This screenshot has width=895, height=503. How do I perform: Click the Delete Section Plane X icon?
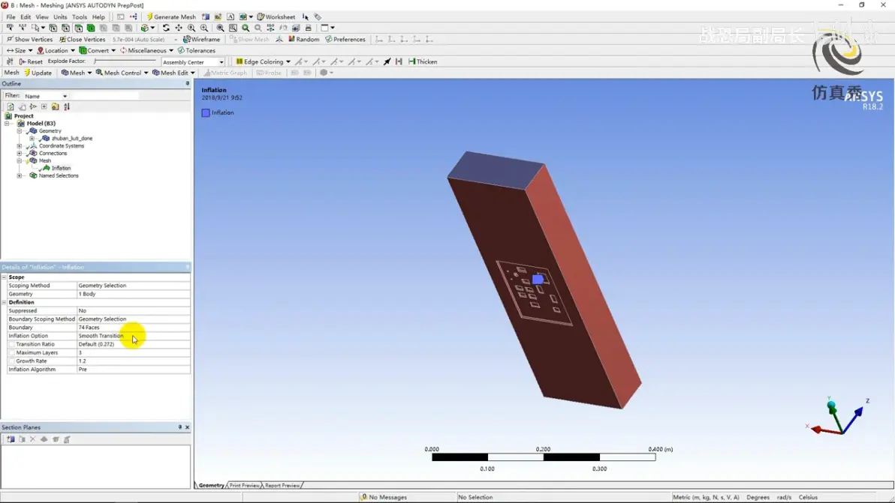(32, 439)
